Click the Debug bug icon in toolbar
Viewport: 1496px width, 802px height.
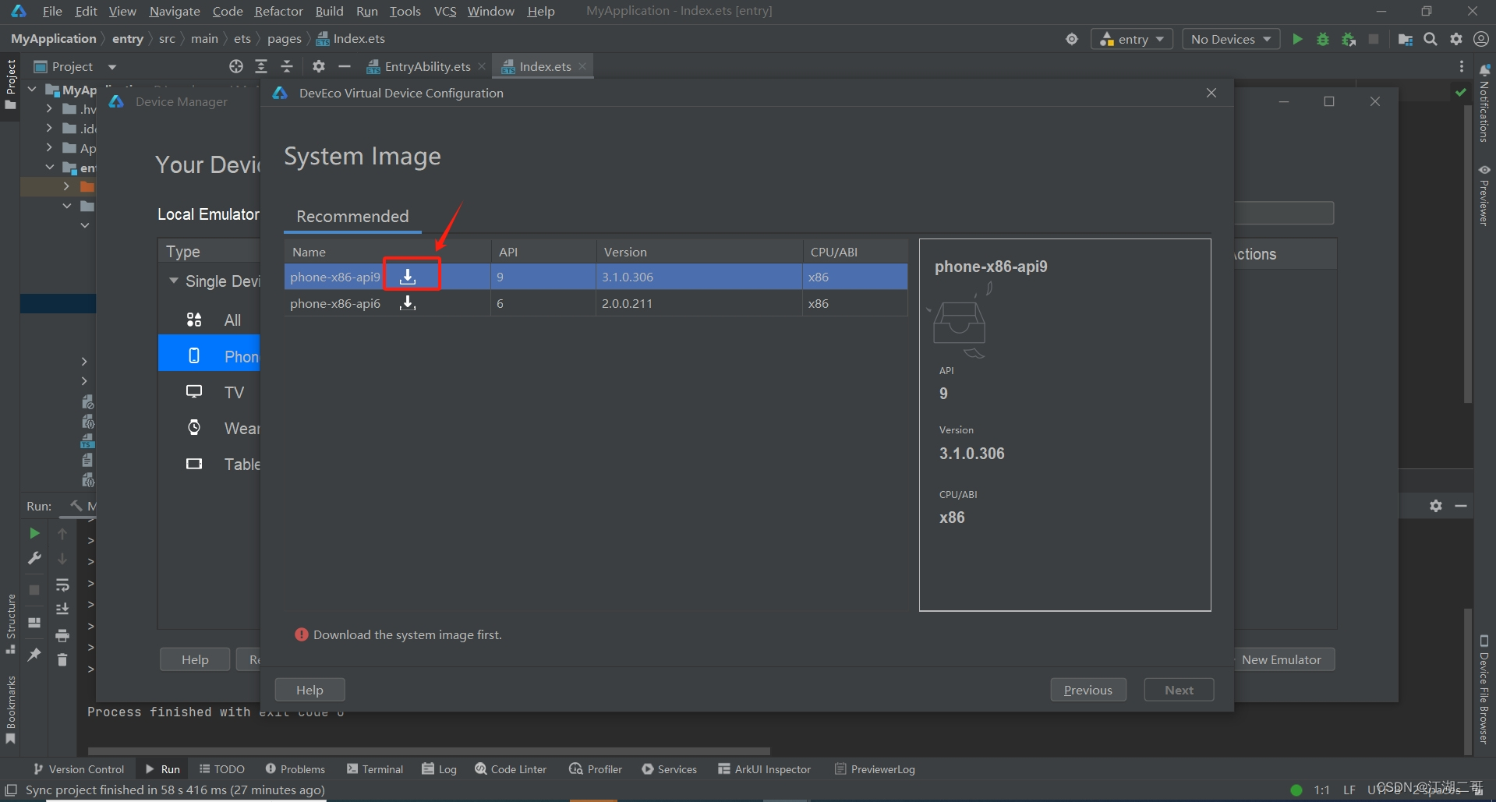1323,39
